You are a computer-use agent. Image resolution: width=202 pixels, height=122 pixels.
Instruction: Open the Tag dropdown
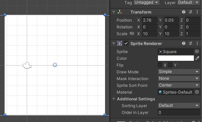pos(146,2)
